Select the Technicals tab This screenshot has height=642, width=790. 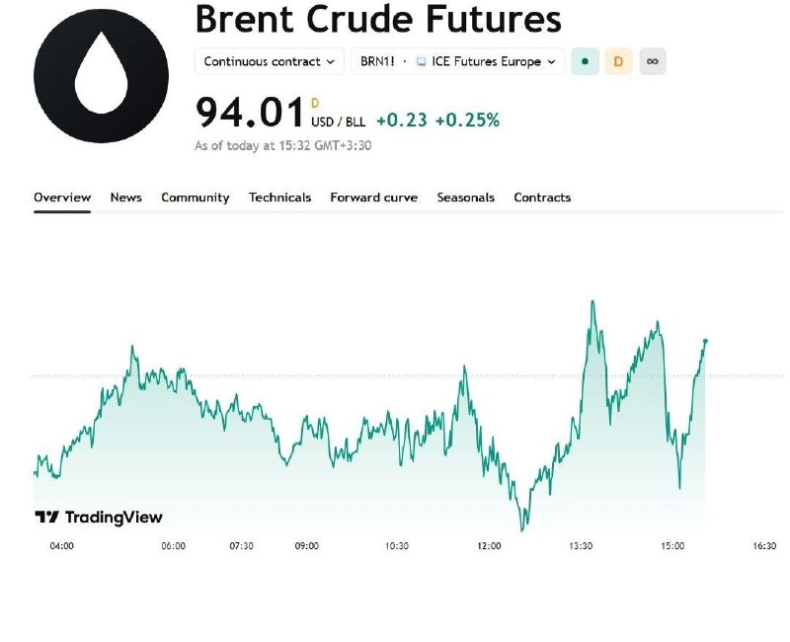coord(279,198)
